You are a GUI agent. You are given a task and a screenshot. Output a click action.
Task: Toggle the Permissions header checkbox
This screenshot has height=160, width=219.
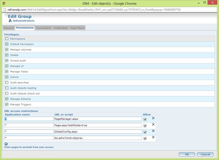point(7,38)
